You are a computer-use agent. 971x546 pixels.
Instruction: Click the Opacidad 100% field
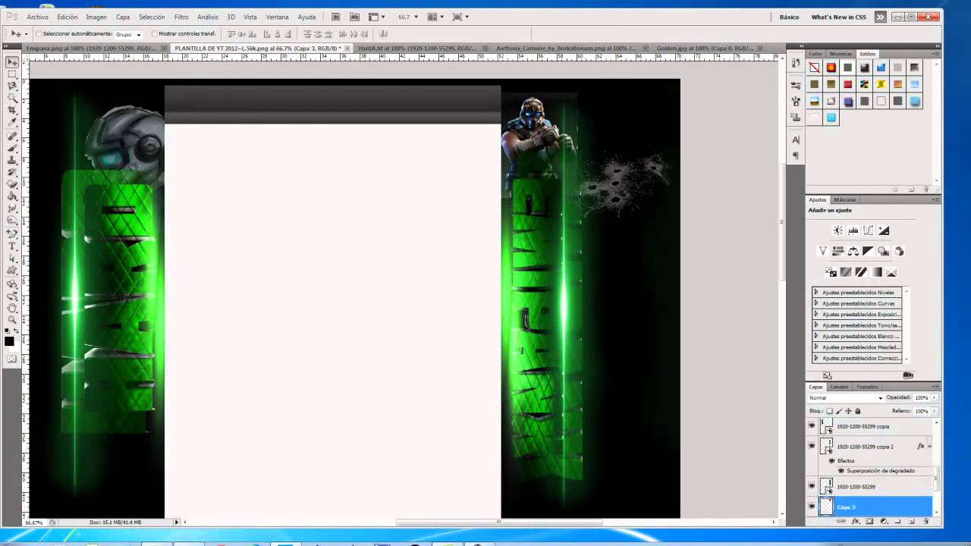tap(921, 397)
